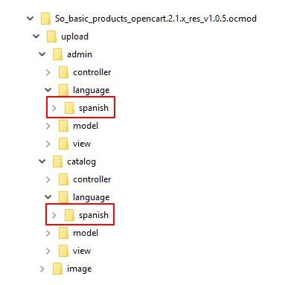Collapse the So_basic_products root folder chevron
285x285 pixels.
pos(31,19)
